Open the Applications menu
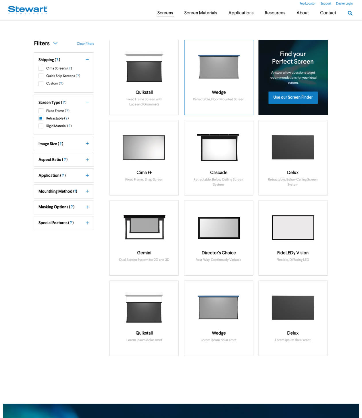The image size is (362, 418). (x=241, y=13)
